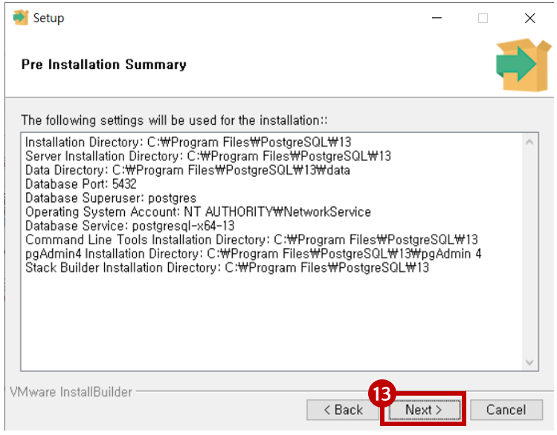Go back with the Back button
Screen dimensions: 557x435
pyautogui.click(x=343, y=410)
